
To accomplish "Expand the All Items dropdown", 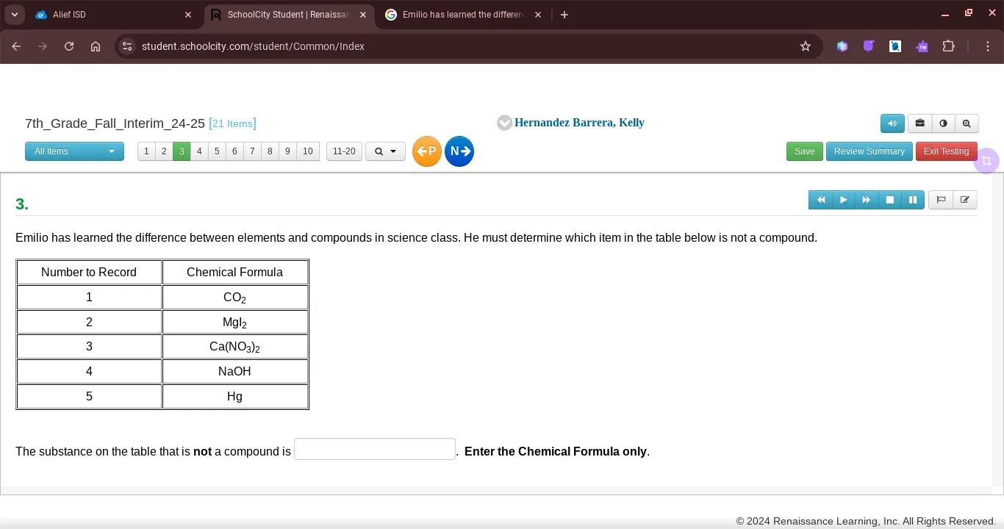I will click(x=74, y=151).
